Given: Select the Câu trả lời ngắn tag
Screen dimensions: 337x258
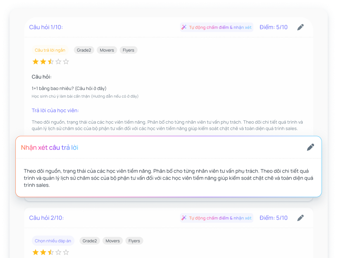Looking at the screenshot, I should (50, 50).
